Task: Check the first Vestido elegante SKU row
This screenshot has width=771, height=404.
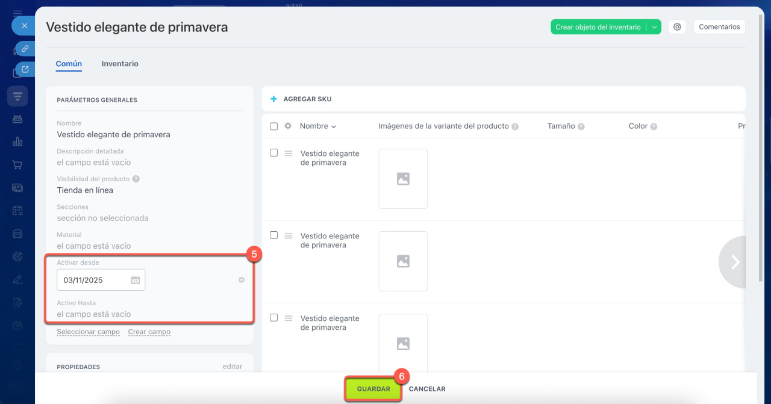Action: (273, 153)
